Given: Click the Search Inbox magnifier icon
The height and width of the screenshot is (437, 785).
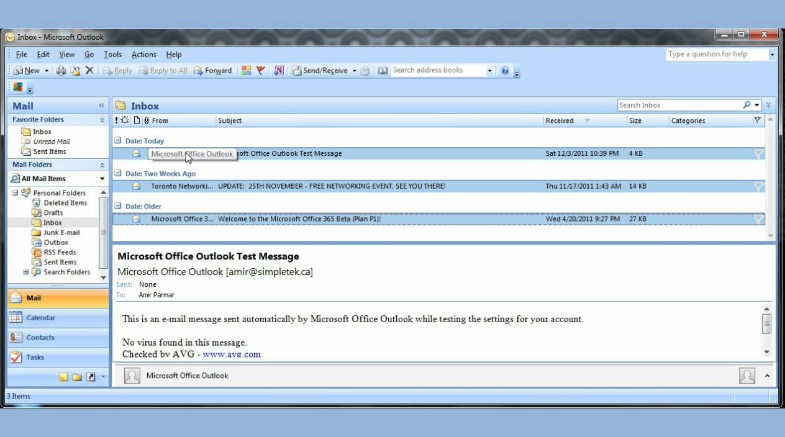Looking at the screenshot, I should point(747,106).
